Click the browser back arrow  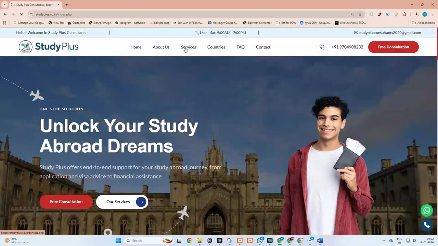click(5, 14)
